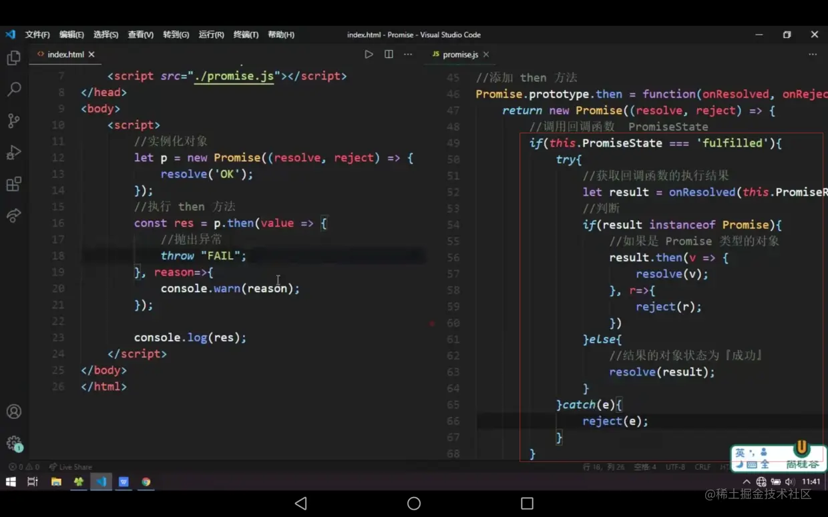Open the 转到(G) menu
This screenshot has height=517, width=828.
click(x=176, y=35)
